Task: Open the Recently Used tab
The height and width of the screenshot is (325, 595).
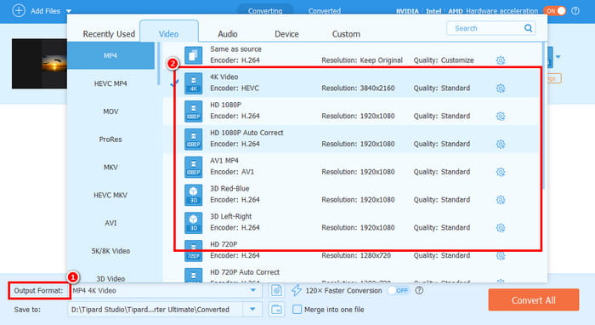Action: (x=109, y=34)
